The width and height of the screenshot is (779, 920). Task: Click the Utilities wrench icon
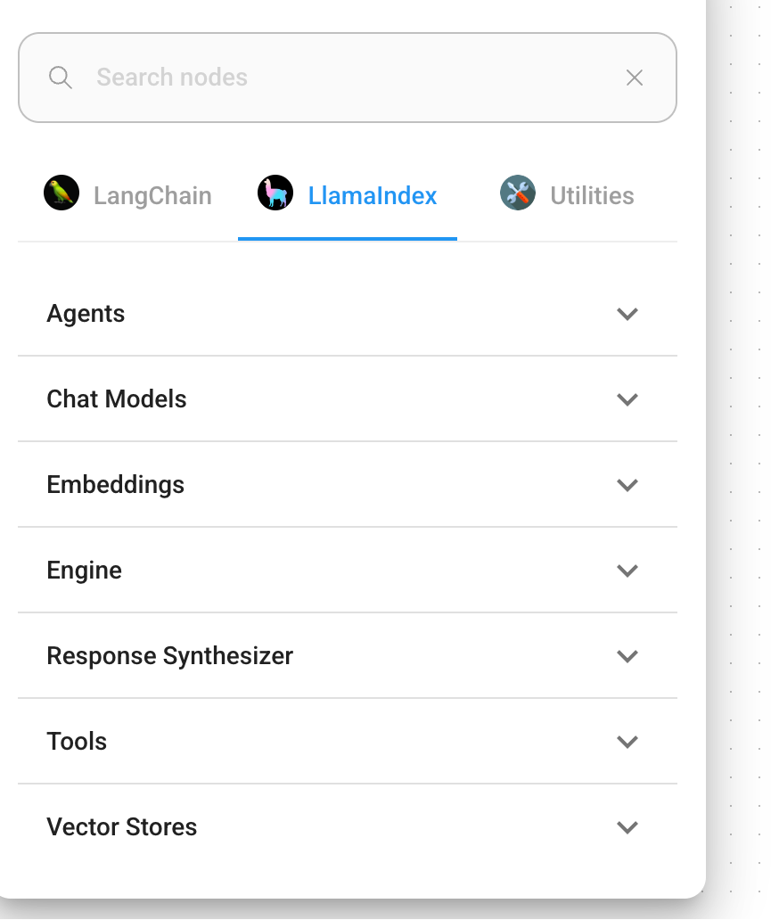[517, 193]
